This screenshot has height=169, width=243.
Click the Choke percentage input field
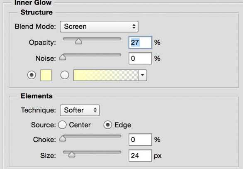coord(140,140)
